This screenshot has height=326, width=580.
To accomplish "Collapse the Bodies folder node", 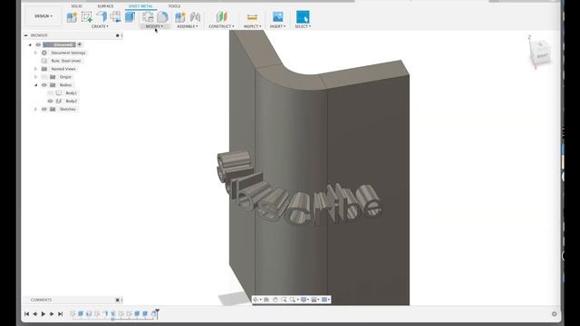I will pos(36,85).
